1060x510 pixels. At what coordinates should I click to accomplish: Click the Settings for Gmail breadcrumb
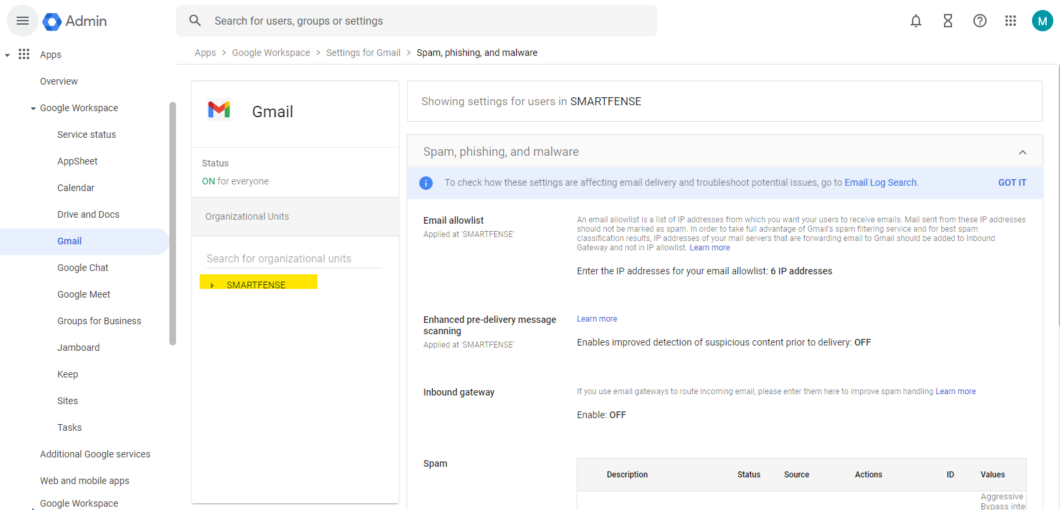[x=363, y=53]
